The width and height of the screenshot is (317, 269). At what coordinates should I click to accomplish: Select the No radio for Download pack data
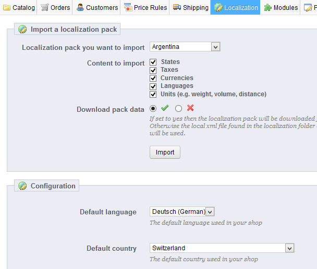pyautogui.click(x=178, y=109)
